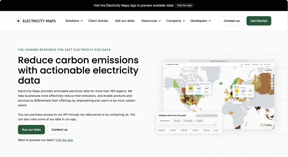Click the clock icon inside the 24 hours button
This screenshot has width=288, height=157.
pos(161,121)
